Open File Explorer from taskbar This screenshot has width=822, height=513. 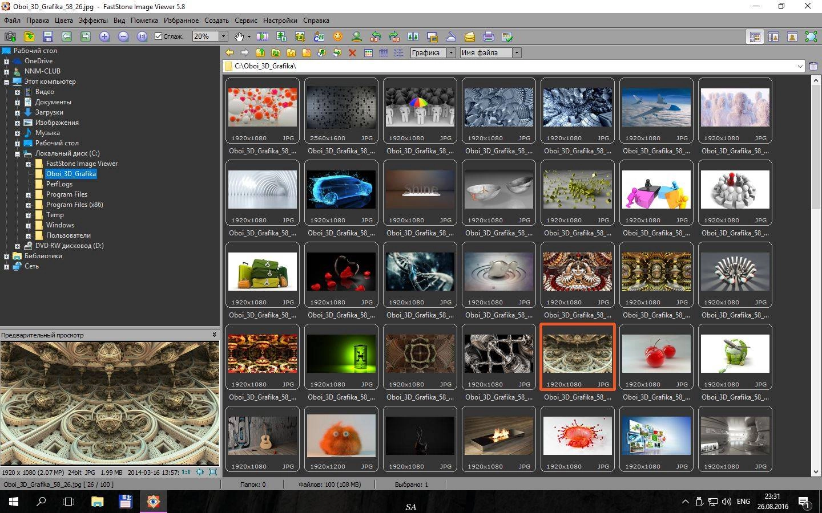click(98, 502)
